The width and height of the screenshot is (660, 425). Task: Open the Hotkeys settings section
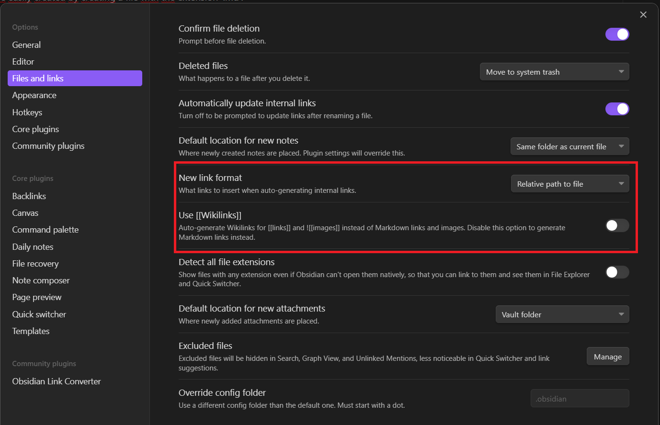(x=27, y=112)
